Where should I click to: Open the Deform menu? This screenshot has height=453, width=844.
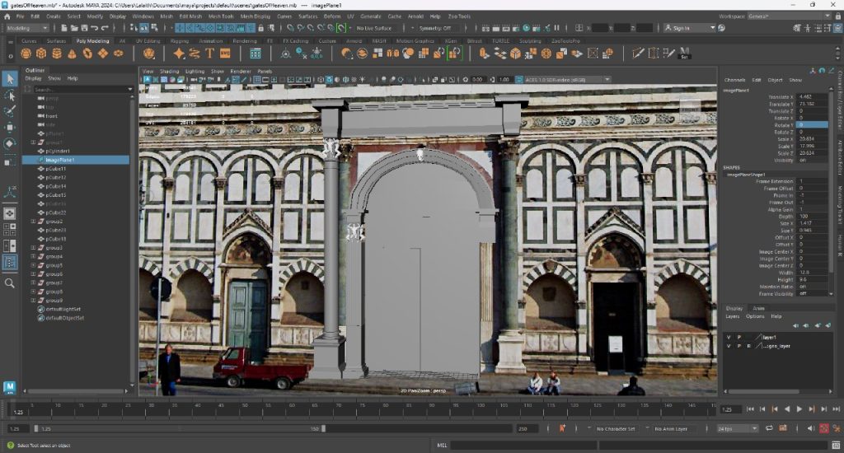332,16
